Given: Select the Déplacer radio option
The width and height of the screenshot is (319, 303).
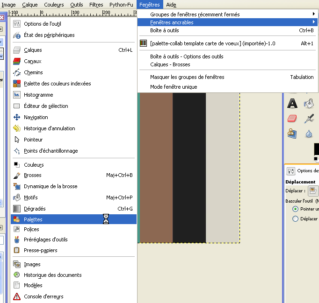Looking at the screenshot, I should (x=295, y=218).
